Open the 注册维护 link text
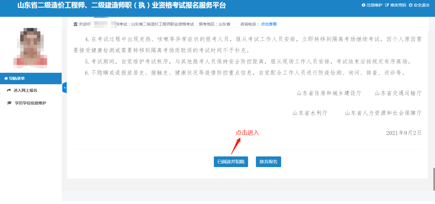This screenshot has height=204, width=435. pyautogui.click(x=374, y=5)
